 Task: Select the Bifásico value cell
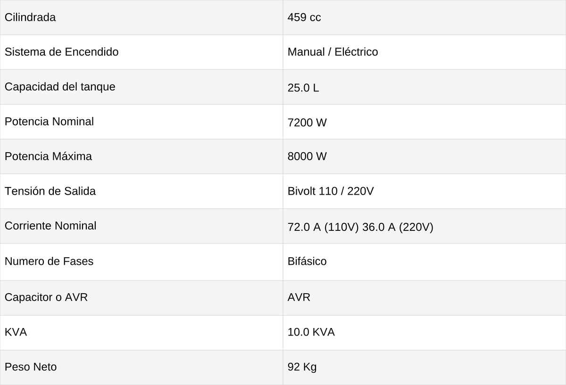(424, 262)
